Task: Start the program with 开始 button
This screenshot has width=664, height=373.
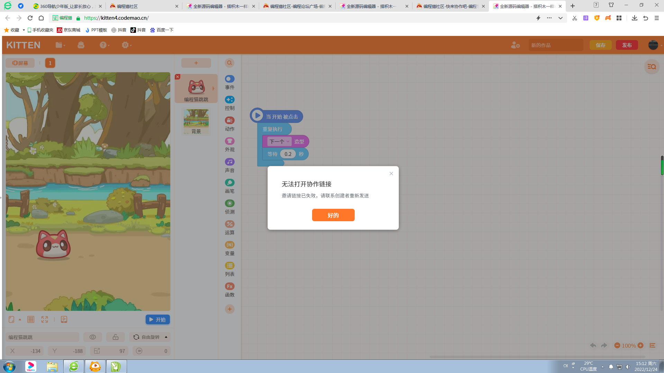Action: click(x=157, y=319)
